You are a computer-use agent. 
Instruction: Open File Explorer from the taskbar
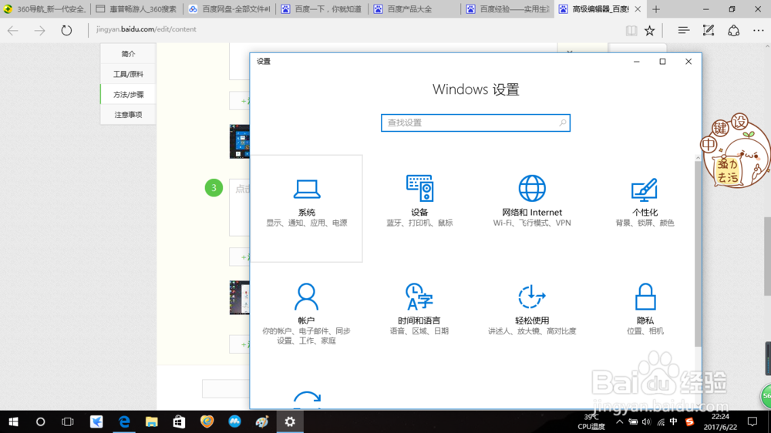coord(151,421)
